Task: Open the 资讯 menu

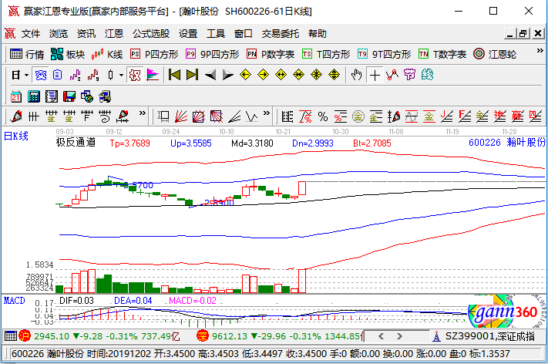Action: [x=86, y=34]
